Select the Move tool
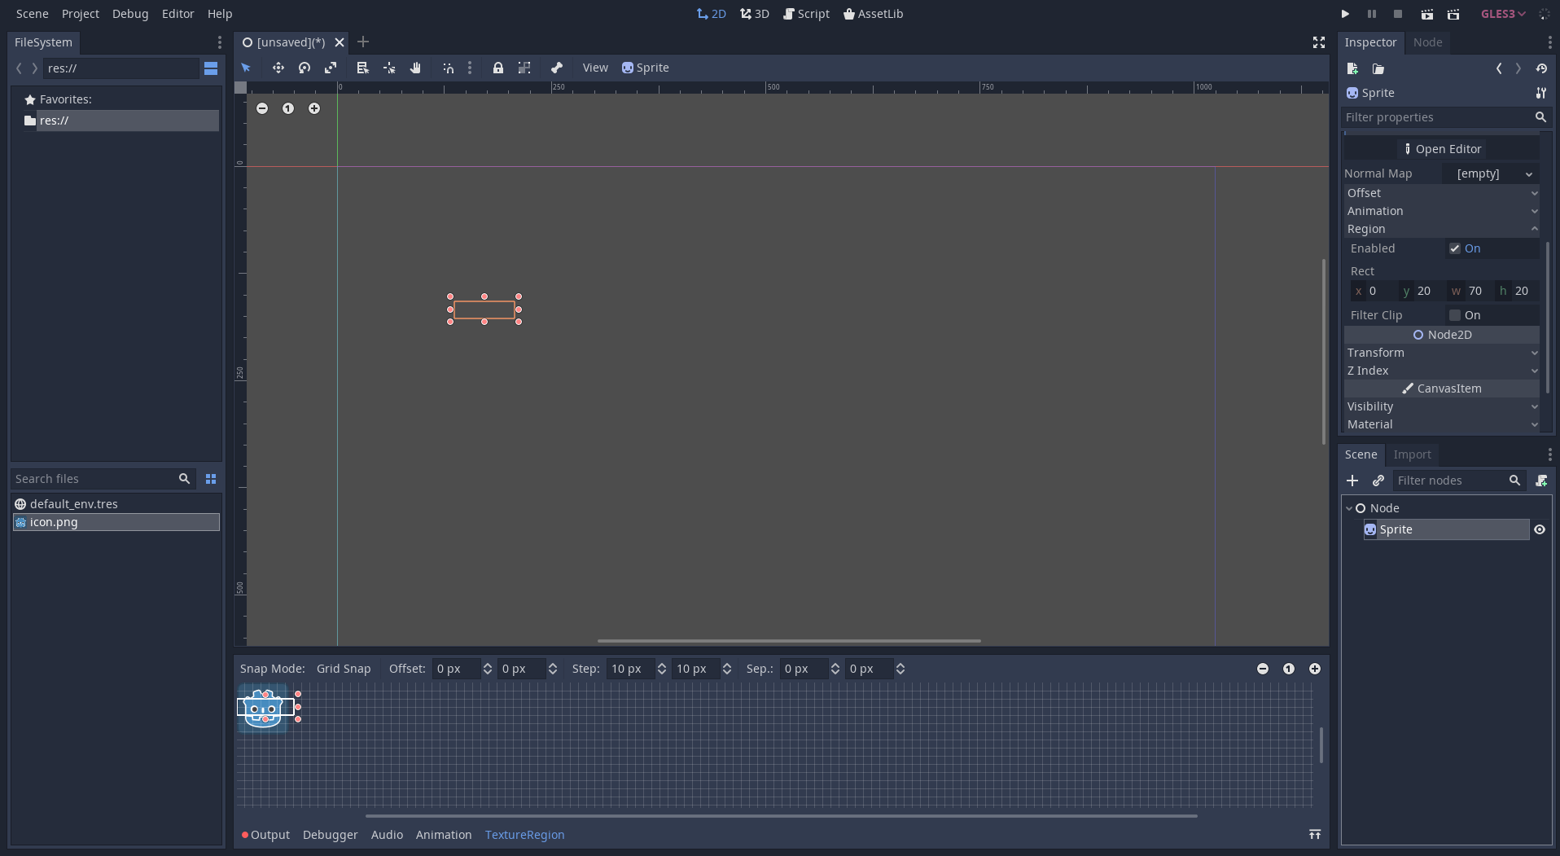The image size is (1560, 856). click(x=278, y=68)
